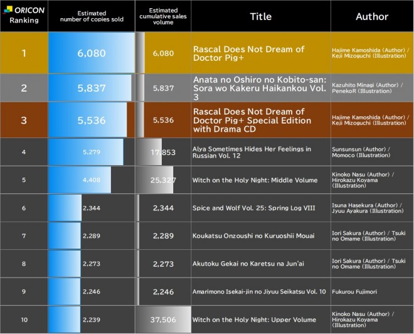Open Koukatsu Onzoushi no Kuruoshii Mouai

[253, 235]
